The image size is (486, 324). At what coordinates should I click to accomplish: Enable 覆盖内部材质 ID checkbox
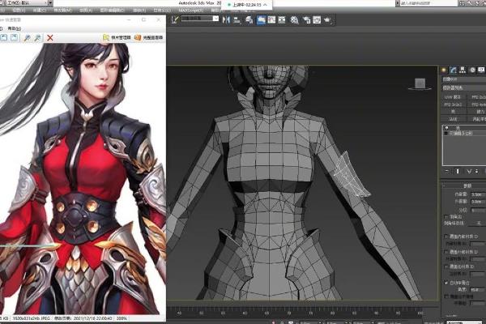click(446, 237)
